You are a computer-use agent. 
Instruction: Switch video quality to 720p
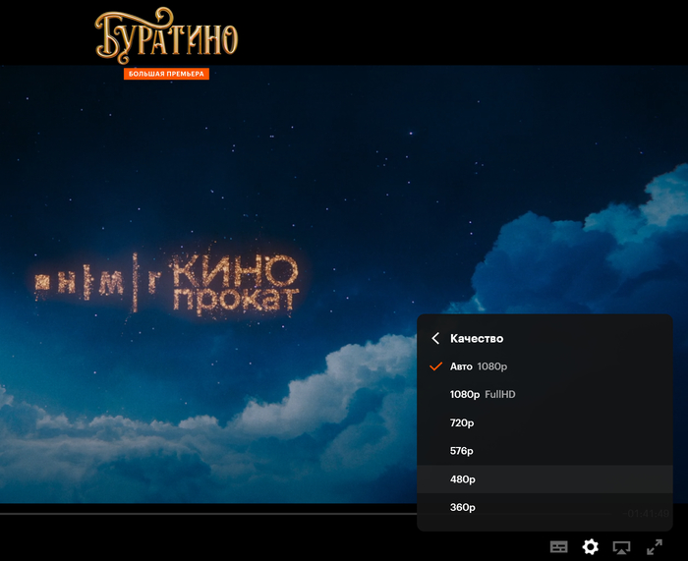[545, 422]
